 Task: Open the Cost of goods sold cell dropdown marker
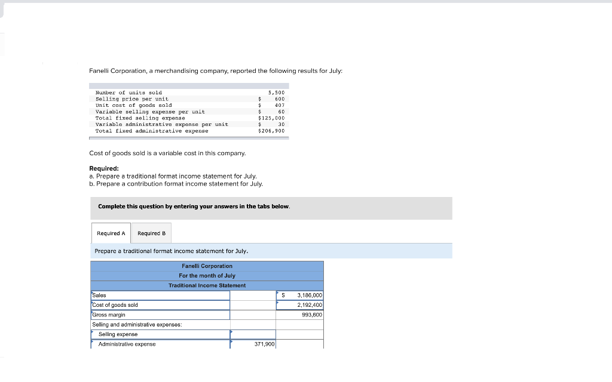(x=276, y=302)
